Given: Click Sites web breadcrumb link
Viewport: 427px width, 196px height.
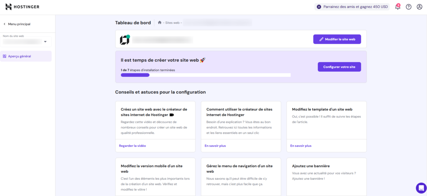Looking at the screenshot, I should tap(172, 23).
